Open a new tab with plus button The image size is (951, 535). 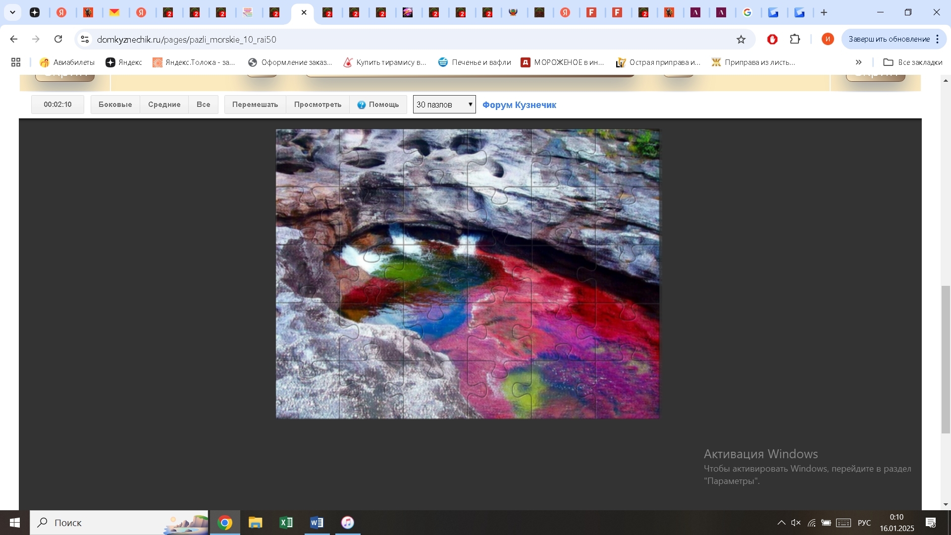pos(824,12)
